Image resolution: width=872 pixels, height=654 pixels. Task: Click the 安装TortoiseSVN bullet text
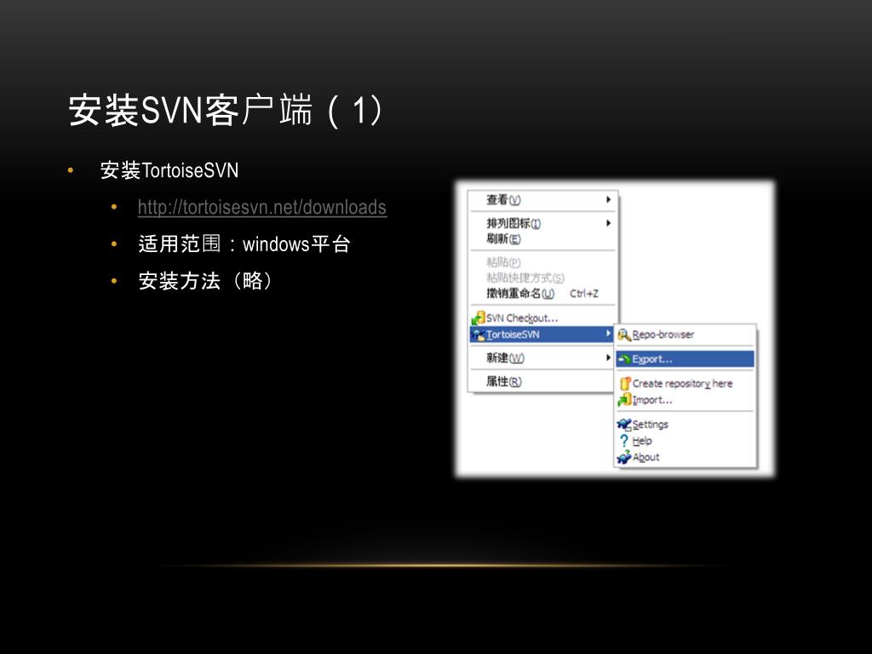pyautogui.click(x=169, y=170)
